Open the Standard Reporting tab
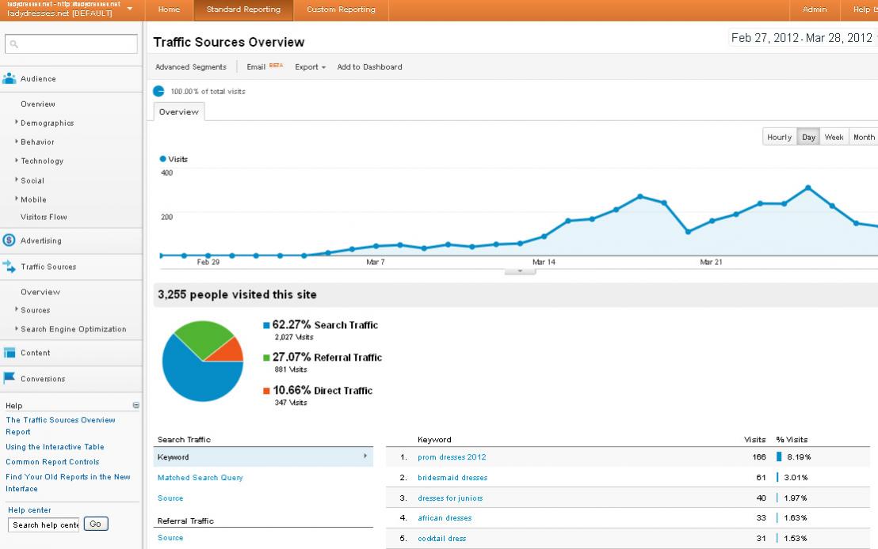The height and width of the screenshot is (549, 878). 243,9
